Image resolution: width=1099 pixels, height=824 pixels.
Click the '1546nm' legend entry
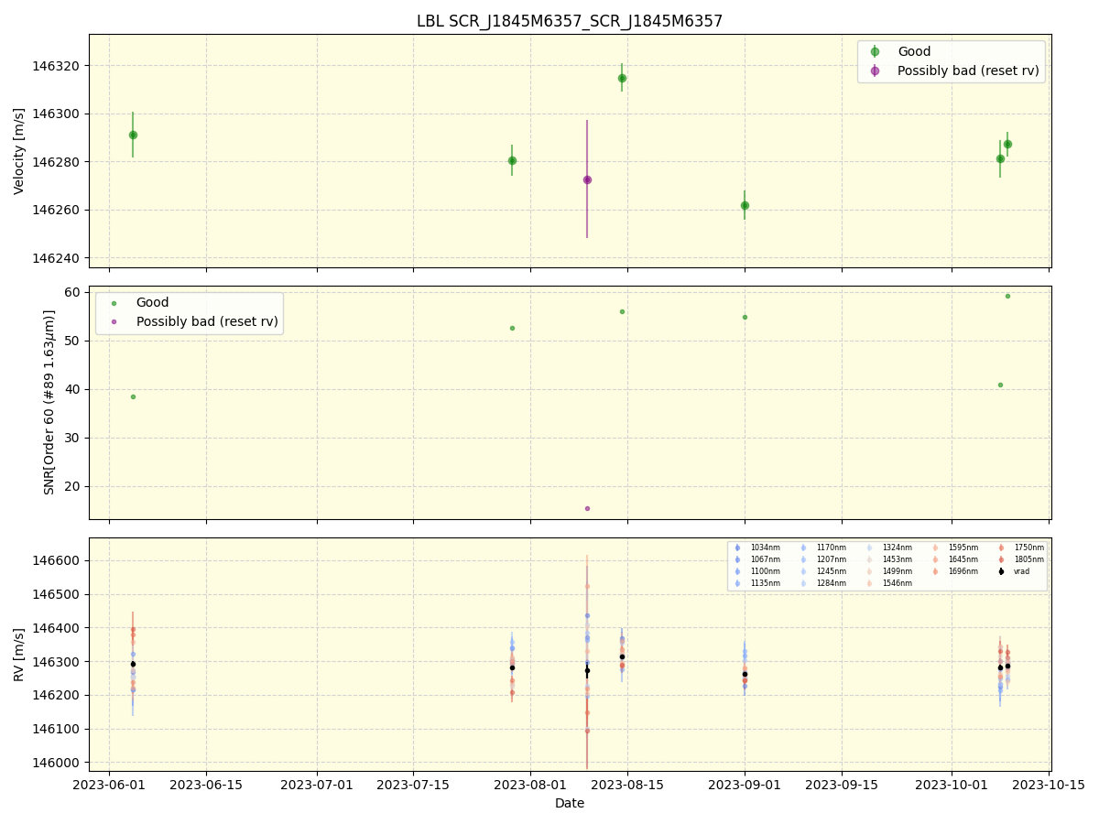coord(898,583)
